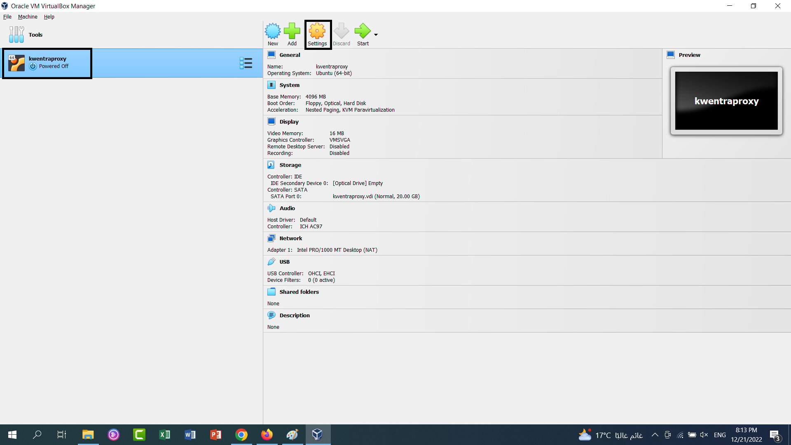Click the Discard toolbar icon

point(342,35)
